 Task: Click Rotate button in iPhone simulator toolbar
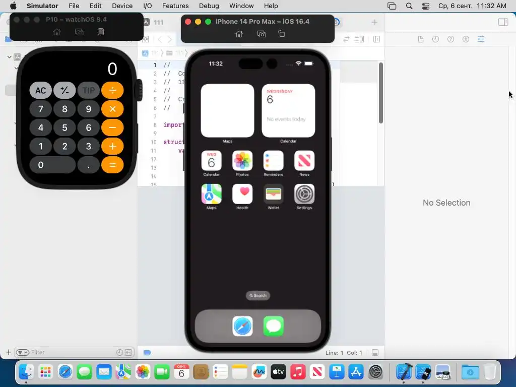coord(281,34)
